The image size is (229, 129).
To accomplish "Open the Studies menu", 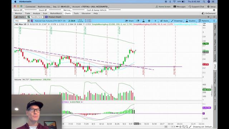I will 191,21.
